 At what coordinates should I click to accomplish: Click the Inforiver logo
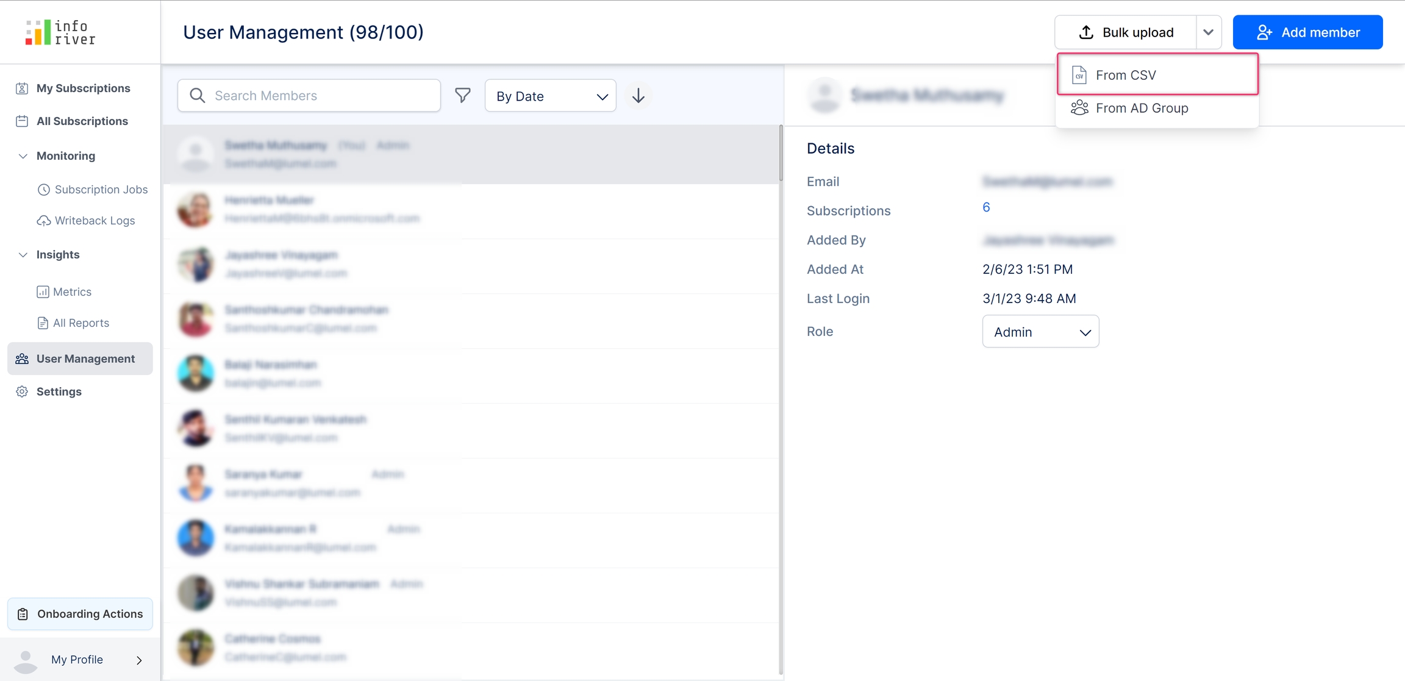(x=60, y=32)
